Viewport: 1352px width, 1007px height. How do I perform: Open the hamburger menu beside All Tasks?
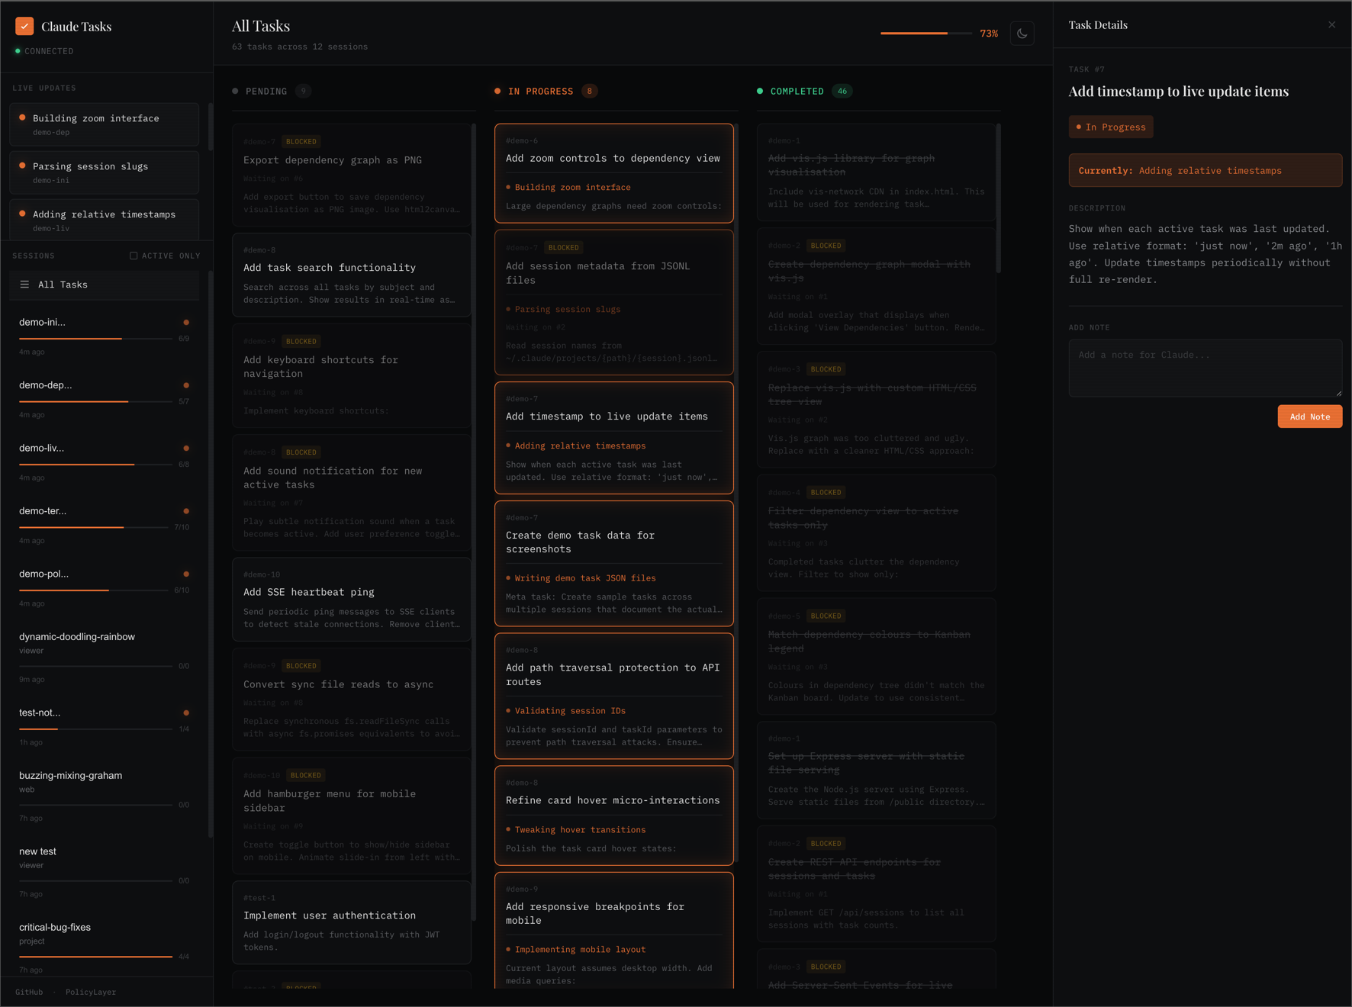pos(24,285)
